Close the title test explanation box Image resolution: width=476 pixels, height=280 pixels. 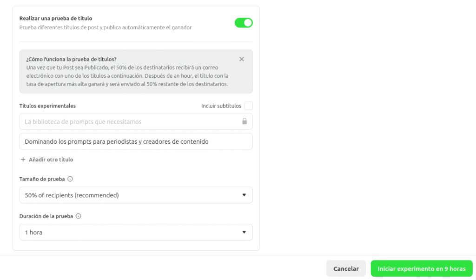click(x=242, y=59)
